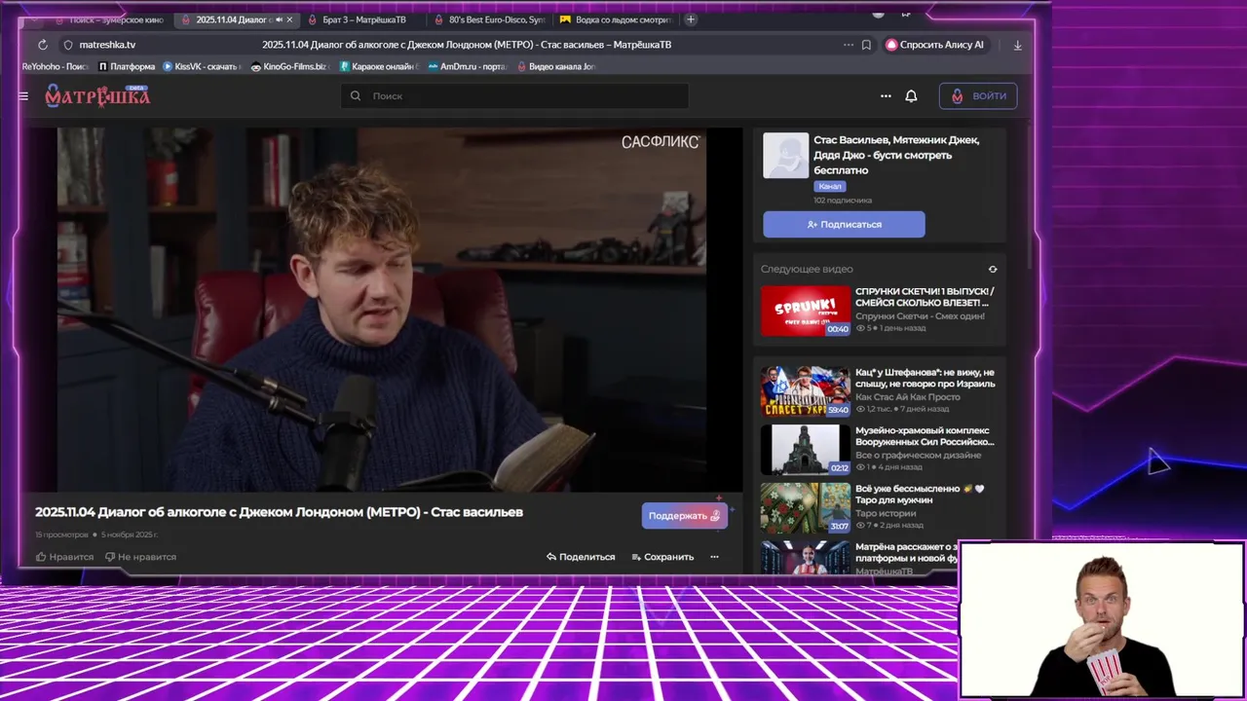This screenshot has height=701, width=1247.
Task: Click the search magnifier icon
Action: click(356, 95)
